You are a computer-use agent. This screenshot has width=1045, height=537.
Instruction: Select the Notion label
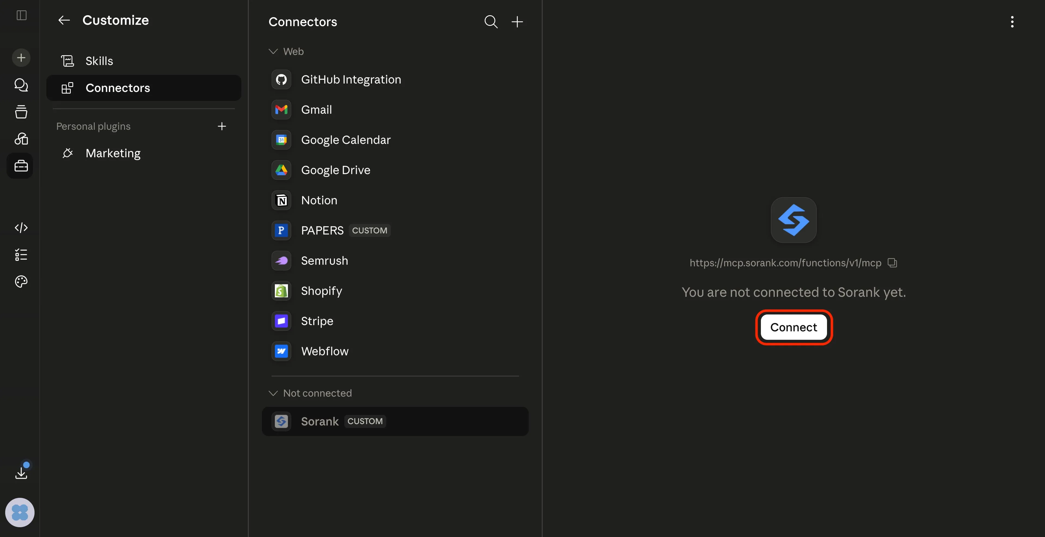(319, 200)
